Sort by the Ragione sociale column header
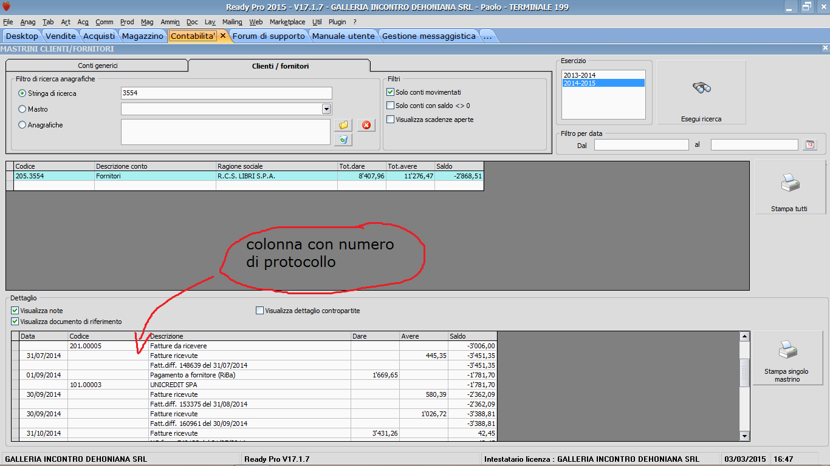The image size is (830, 466). [x=277, y=166]
